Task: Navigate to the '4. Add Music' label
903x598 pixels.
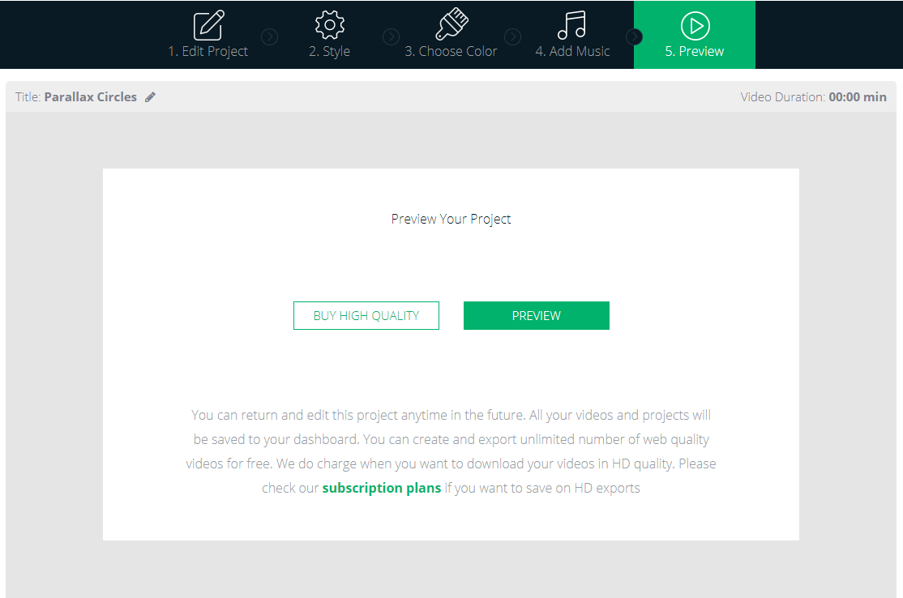Action: pos(572,51)
